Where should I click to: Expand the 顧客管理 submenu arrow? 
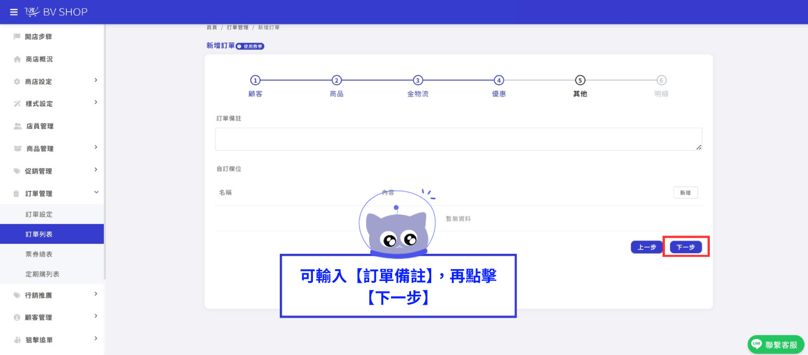pyautogui.click(x=96, y=316)
